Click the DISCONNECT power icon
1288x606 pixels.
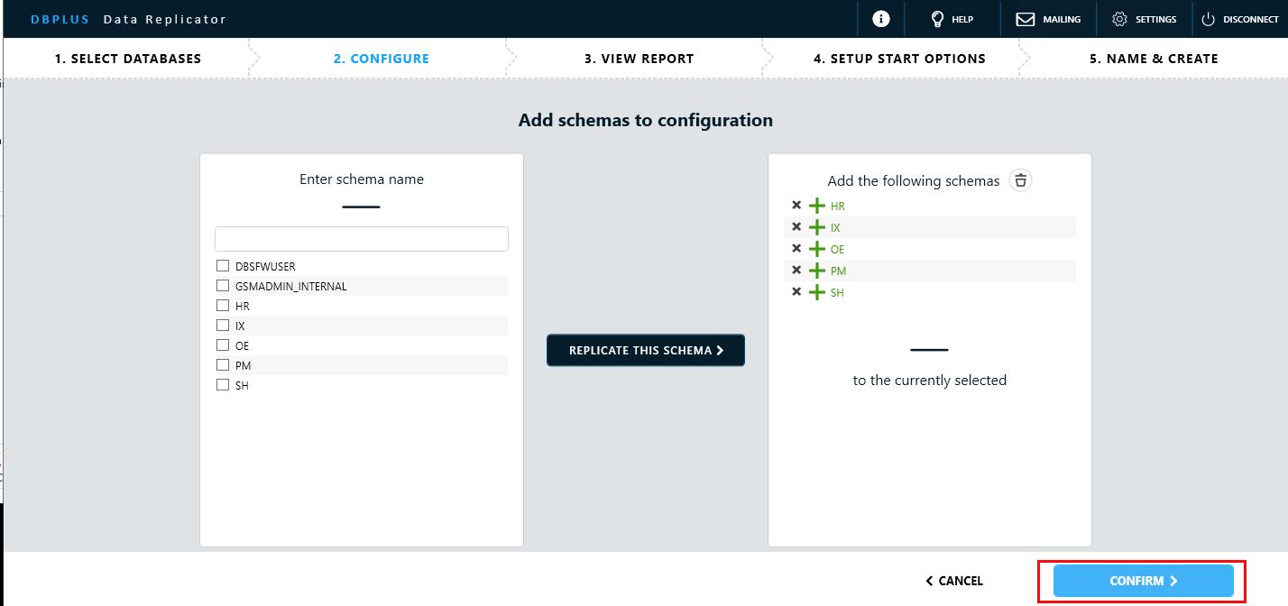point(1209,19)
